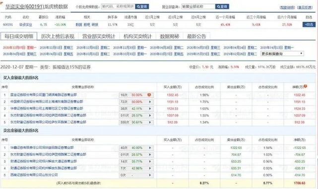Click the 卖出金额最大的前5名 section header

pos(21,131)
